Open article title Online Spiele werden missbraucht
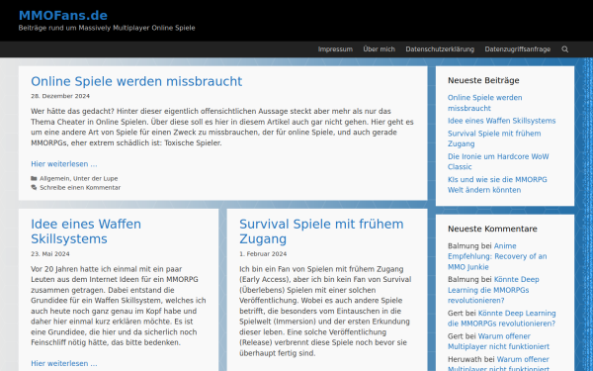 click(136, 81)
